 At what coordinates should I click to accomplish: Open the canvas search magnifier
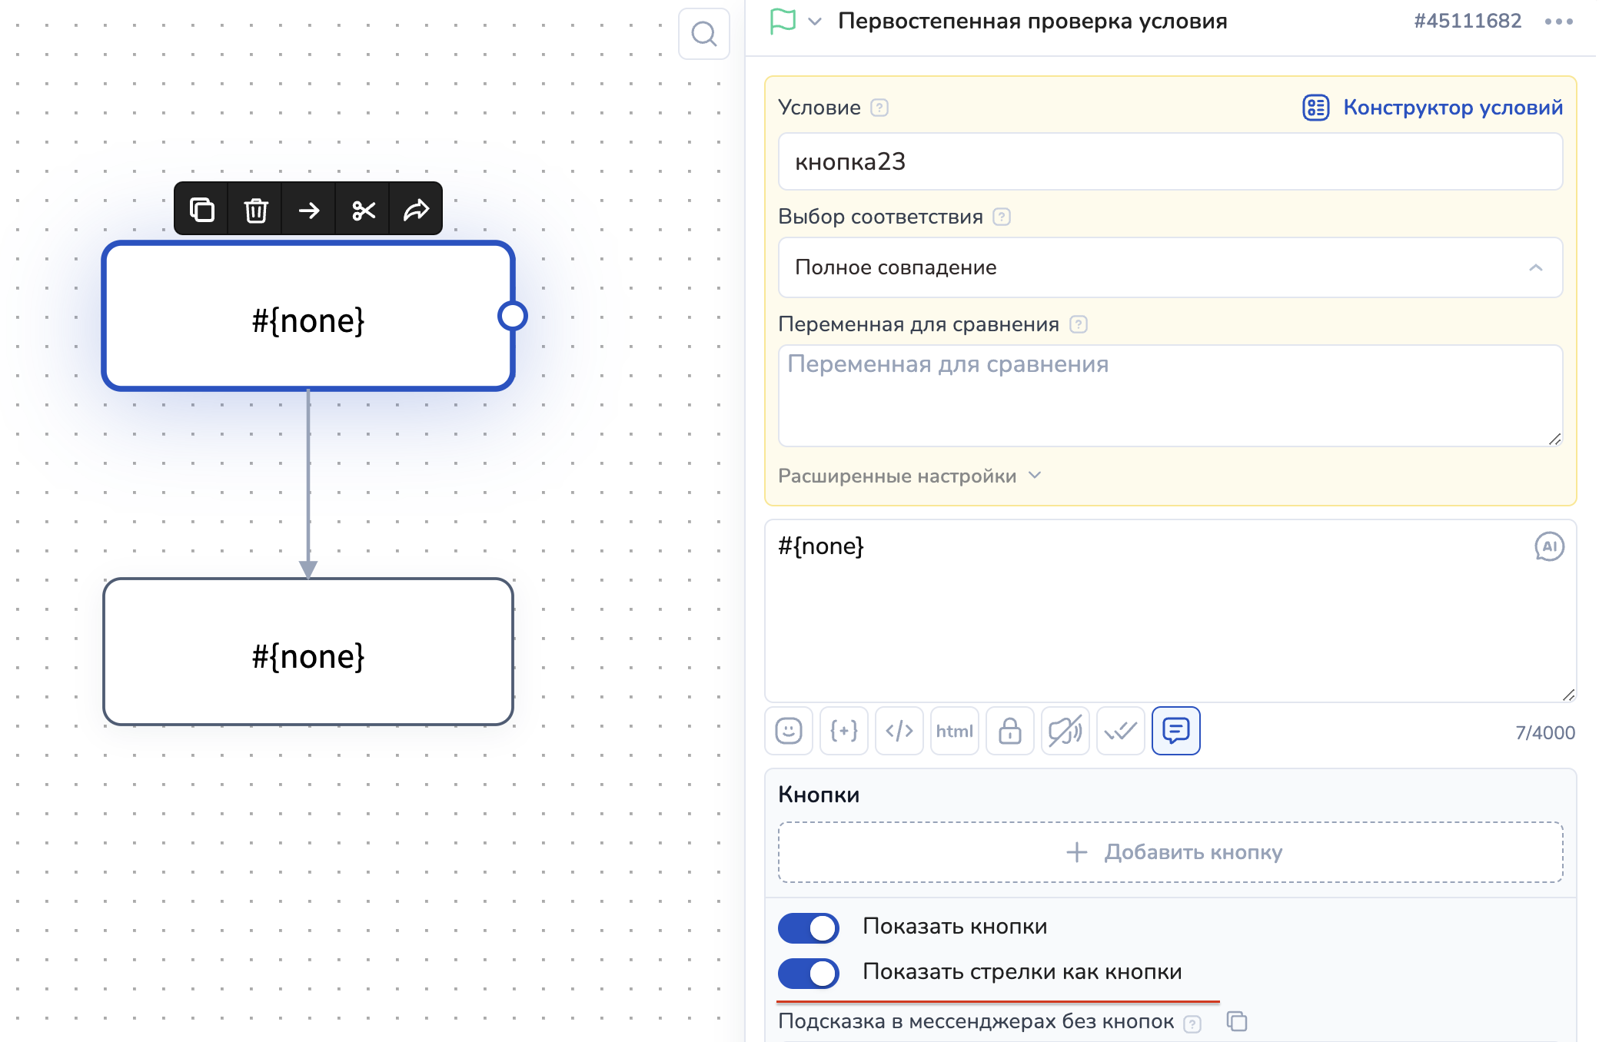click(703, 34)
